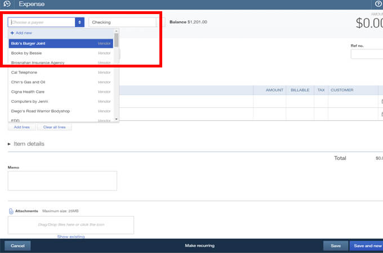Click the Balance $1,201.00 text
383x253 pixels.
point(188,22)
